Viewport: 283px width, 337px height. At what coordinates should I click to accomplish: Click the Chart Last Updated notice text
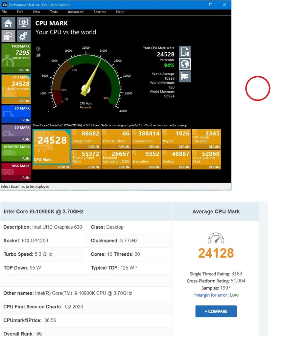coord(110,125)
